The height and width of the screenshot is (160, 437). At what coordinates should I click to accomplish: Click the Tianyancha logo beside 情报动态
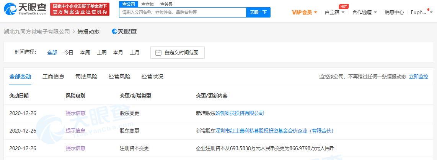(124, 32)
